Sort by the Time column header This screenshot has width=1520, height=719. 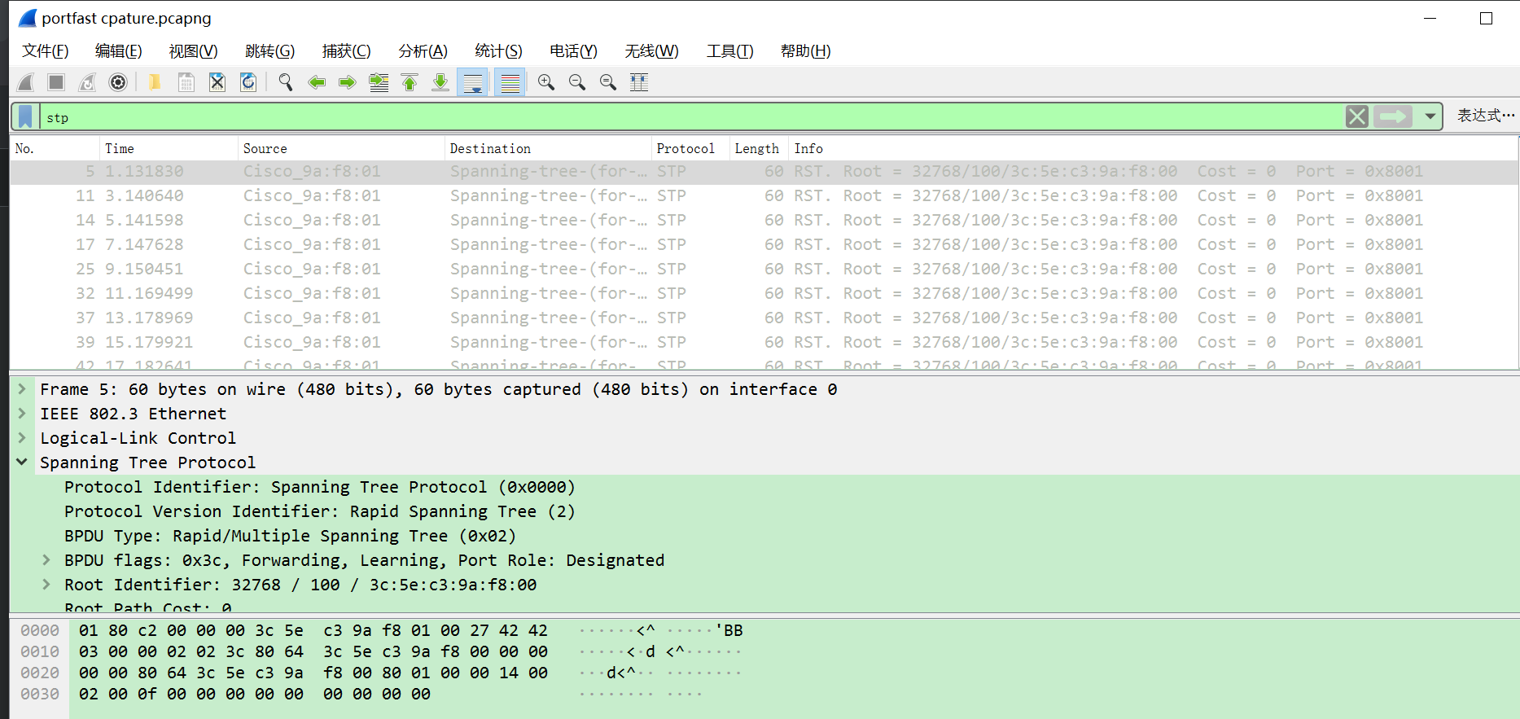point(169,148)
